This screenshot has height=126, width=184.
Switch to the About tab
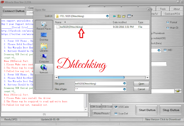click(x=177, y=9)
